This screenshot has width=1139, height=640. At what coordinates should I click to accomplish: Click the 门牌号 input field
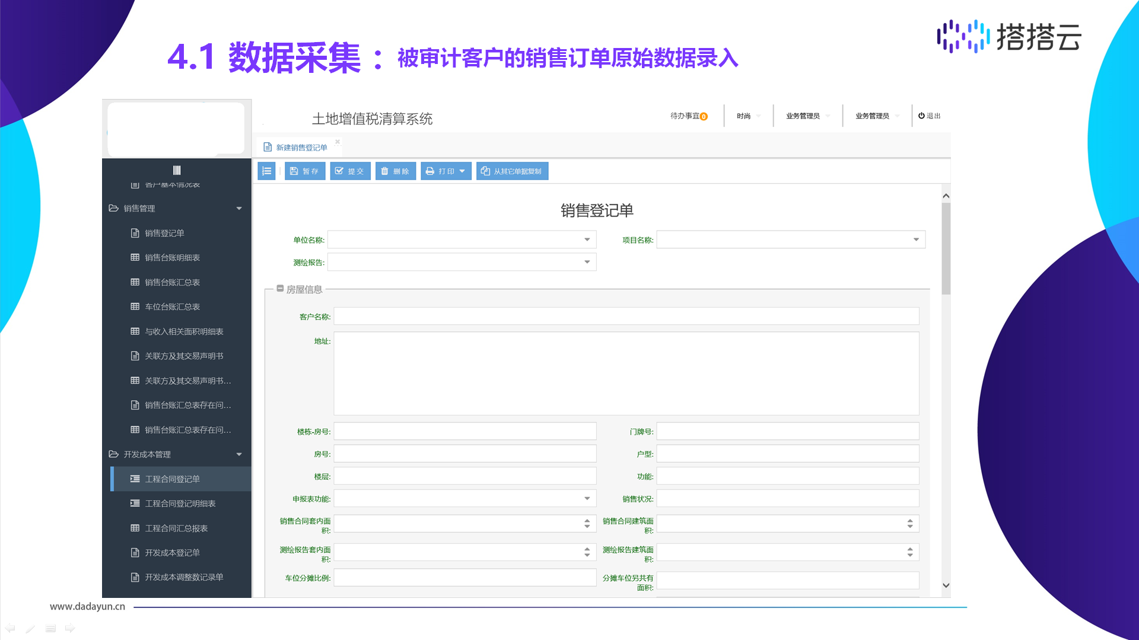(788, 431)
